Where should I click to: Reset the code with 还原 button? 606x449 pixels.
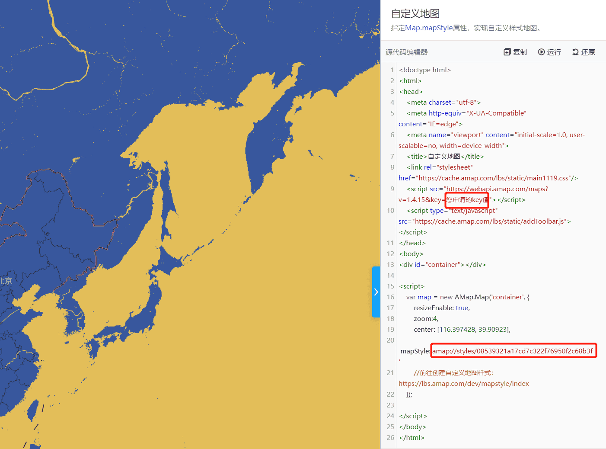click(584, 52)
